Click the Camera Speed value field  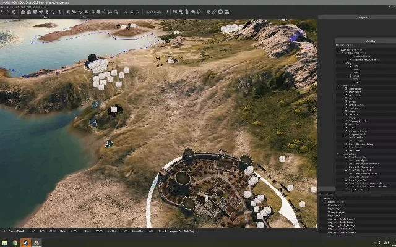click(x=31, y=231)
